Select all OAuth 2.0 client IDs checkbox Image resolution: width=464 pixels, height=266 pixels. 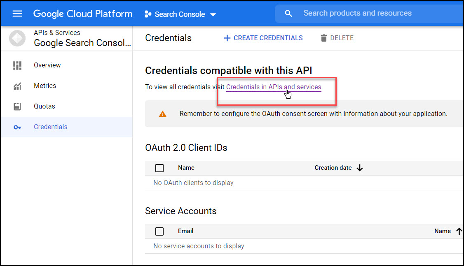159,168
